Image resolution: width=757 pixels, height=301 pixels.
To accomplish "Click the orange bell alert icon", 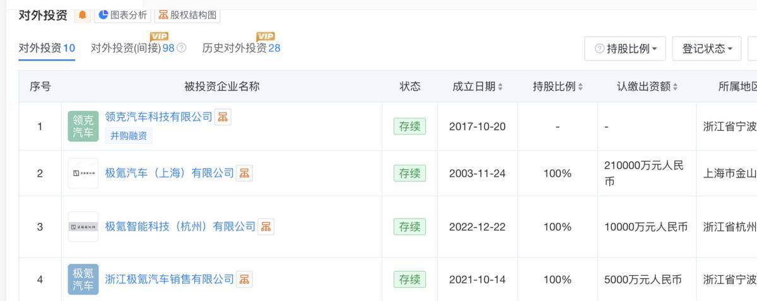I will 83,15.
